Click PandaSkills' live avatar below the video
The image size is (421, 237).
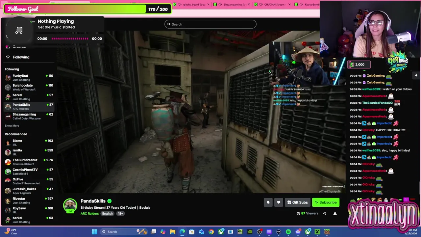pyautogui.click(x=70, y=206)
